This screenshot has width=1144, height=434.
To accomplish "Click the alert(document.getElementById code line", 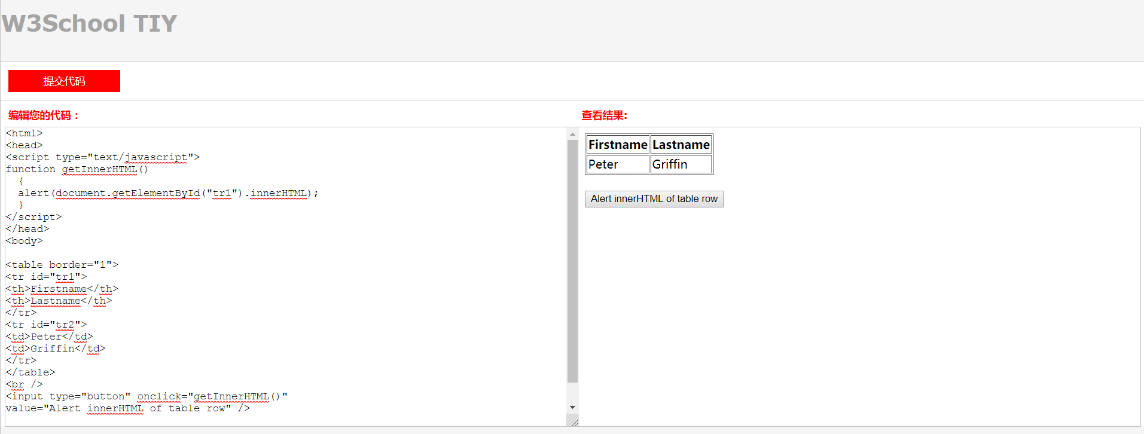I will pyautogui.click(x=168, y=193).
